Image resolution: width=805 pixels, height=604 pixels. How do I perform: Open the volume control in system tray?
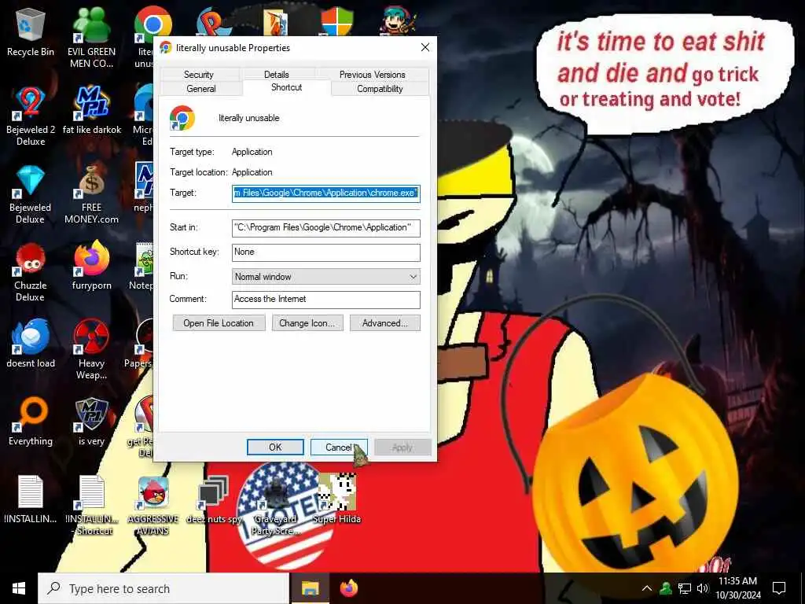pyautogui.click(x=703, y=588)
